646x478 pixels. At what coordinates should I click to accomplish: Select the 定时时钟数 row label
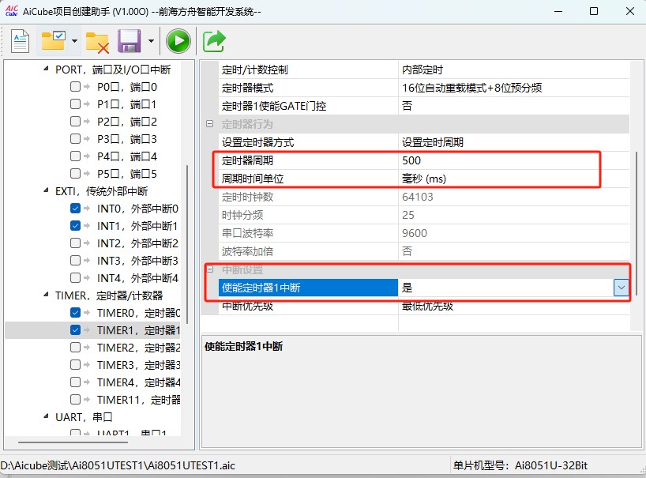248,197
